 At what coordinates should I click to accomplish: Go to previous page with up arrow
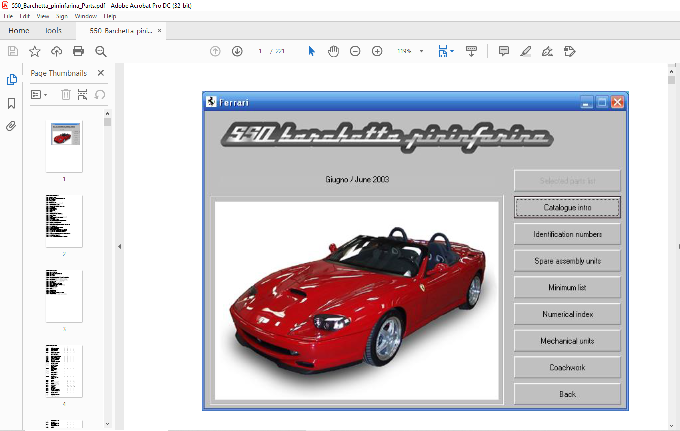[215, 51]
